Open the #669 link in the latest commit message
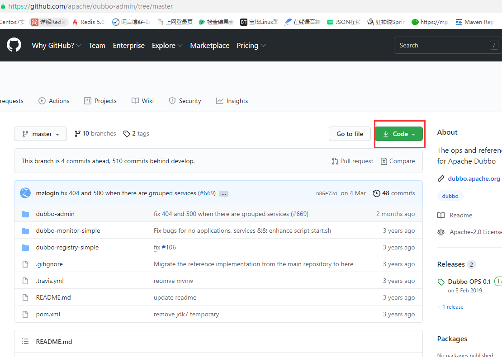 point(207,193)
